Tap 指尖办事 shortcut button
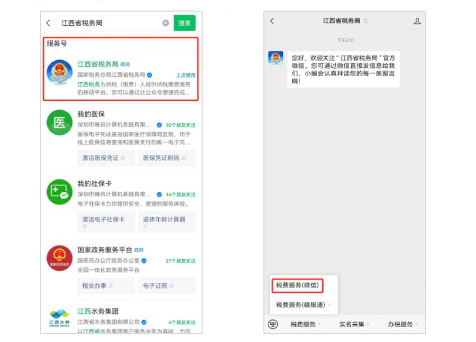Image resolution: width=476 pixels, height=342 pixels. [x=106, y=286]
